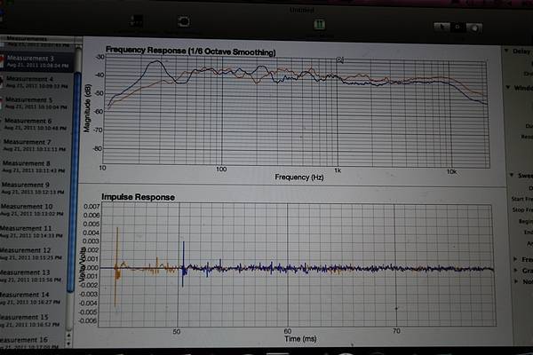Expand the No... section in inspector

pos(517,281)
